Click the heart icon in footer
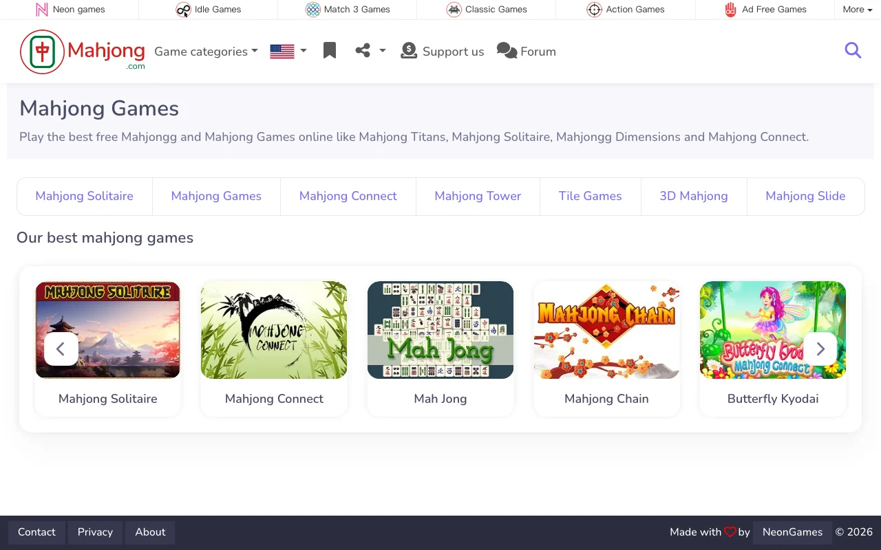The width and height of the screenshot is (881, 550). tap(730, 532)
